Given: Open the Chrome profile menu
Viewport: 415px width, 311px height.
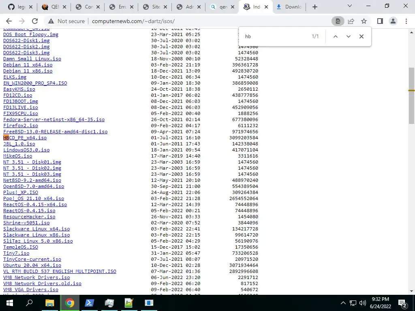Looking at the screenshot, I should coord(393,21).
